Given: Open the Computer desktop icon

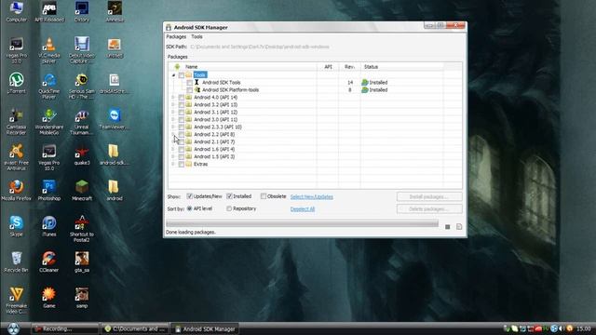Looking at the screenshot, I should 17,11.
